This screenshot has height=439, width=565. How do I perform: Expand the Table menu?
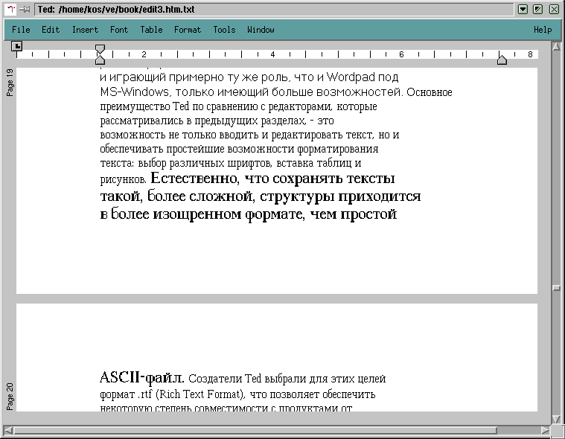[151, 30]
